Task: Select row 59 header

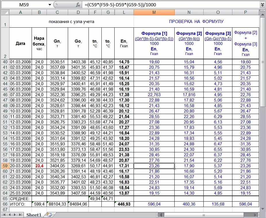Action: point(5,166)
